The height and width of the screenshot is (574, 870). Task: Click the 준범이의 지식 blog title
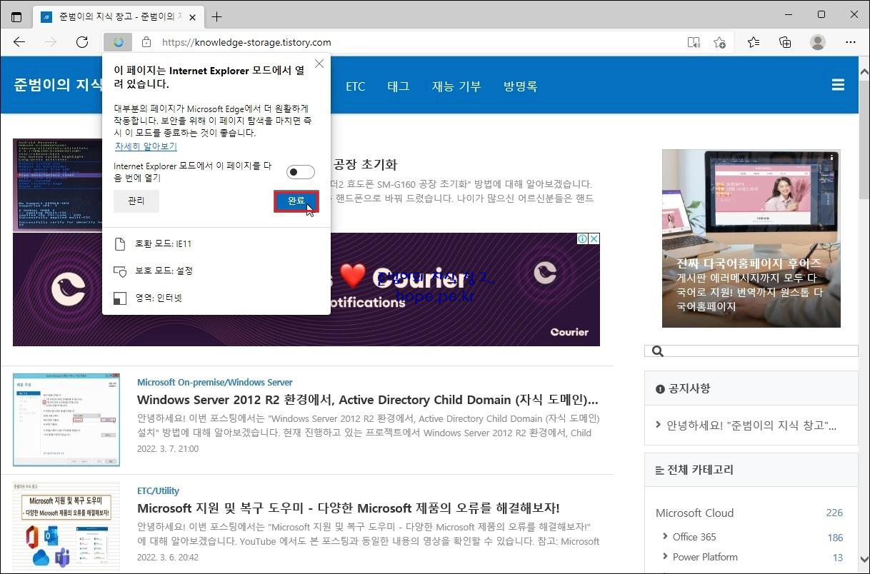click(x=59, y=84)
